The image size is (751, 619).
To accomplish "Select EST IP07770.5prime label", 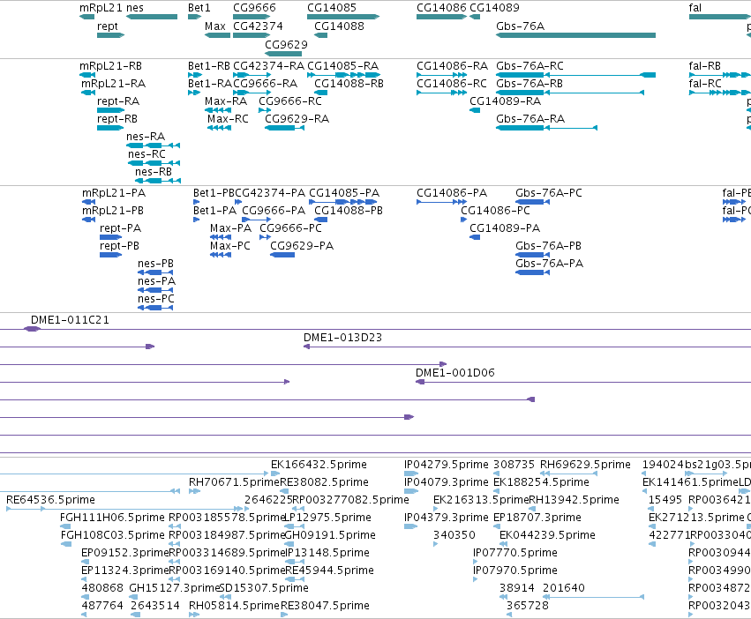I will (x=515, y=554).
